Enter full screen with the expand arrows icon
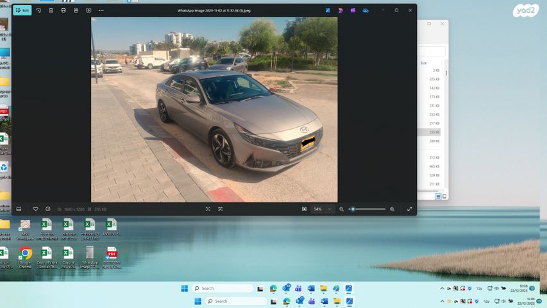The height and width of the screenshot is (308, 547). (x=410, y=209)
